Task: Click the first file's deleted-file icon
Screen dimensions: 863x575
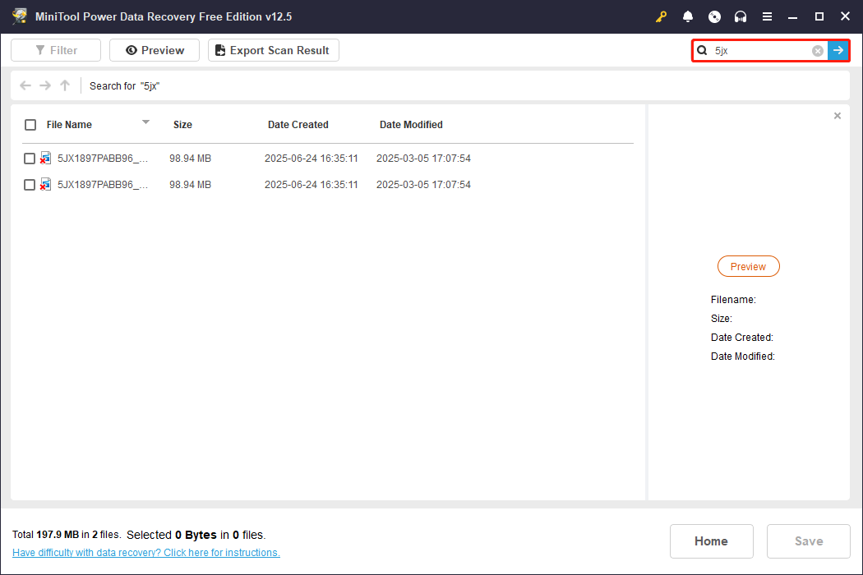Action: (x=45, y=159)
